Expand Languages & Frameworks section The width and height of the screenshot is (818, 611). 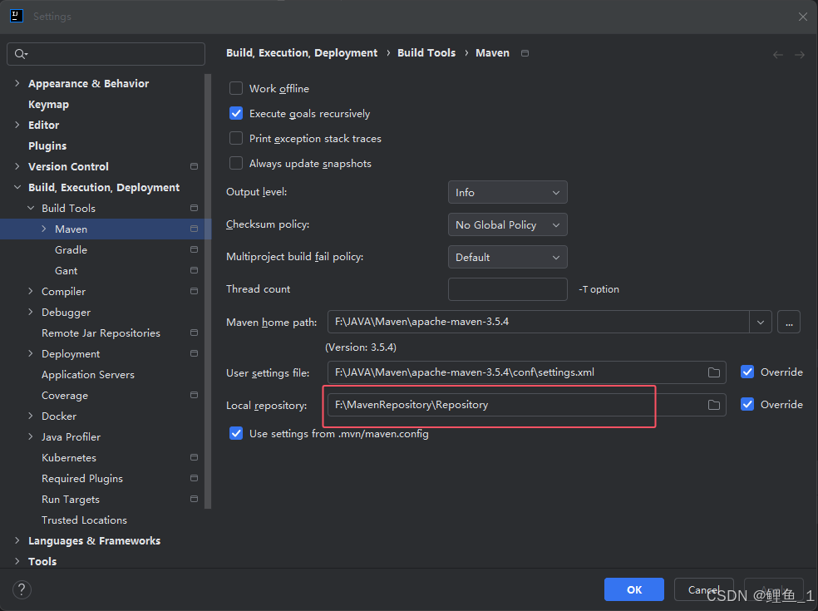17,540
